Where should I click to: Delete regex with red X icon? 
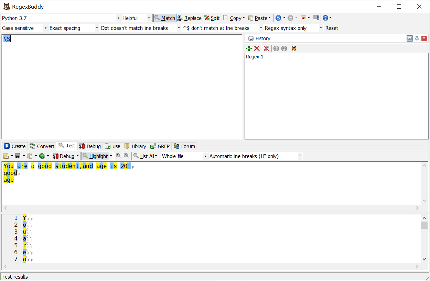click(x=257, y=48)
